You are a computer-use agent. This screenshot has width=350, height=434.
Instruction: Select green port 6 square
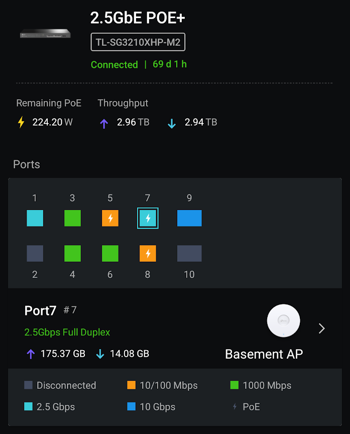pyautogui.click(x=110, y=254)
